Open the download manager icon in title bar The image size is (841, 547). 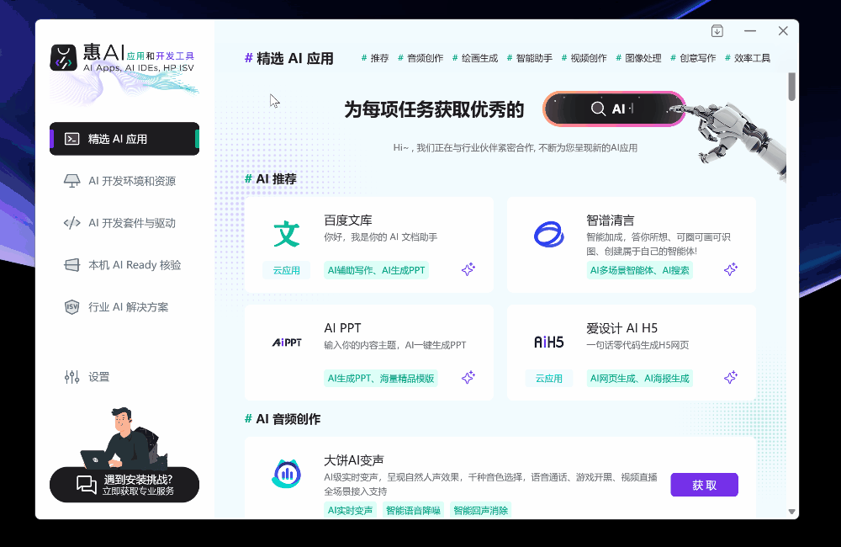[x=717, y=31]
